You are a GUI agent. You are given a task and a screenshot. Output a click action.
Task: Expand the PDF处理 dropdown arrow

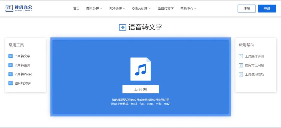tap(124, 8)
